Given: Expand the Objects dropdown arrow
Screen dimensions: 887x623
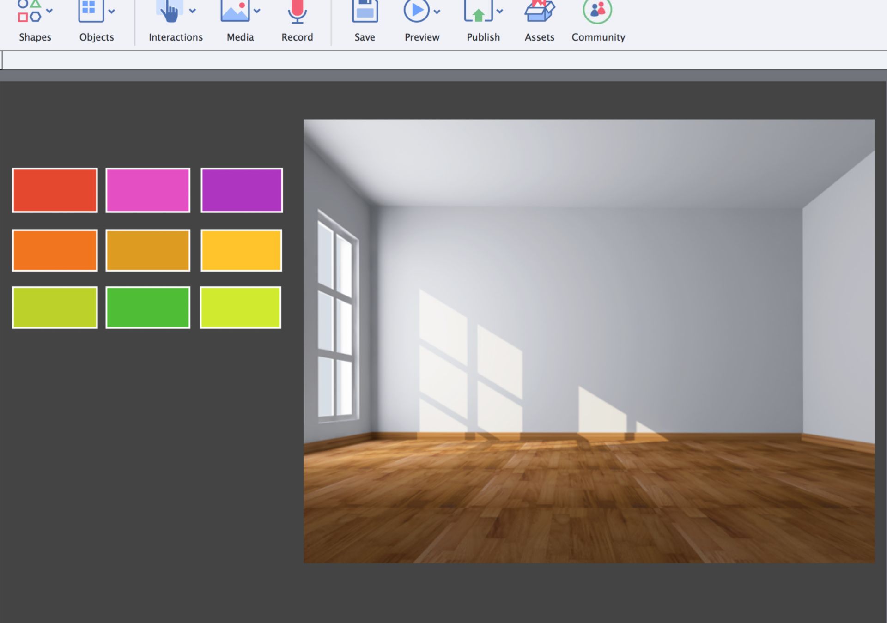Looking at the screenshot, I should [x=111, y=11].
